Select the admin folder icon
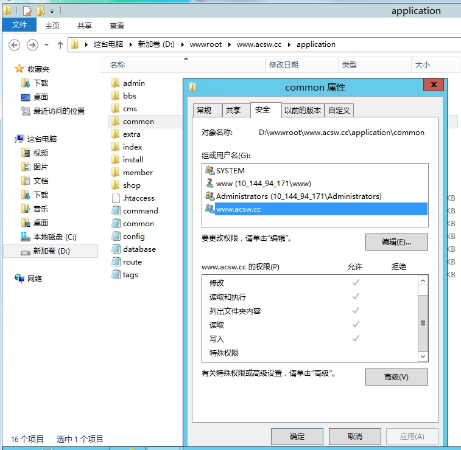 [116, 83]
